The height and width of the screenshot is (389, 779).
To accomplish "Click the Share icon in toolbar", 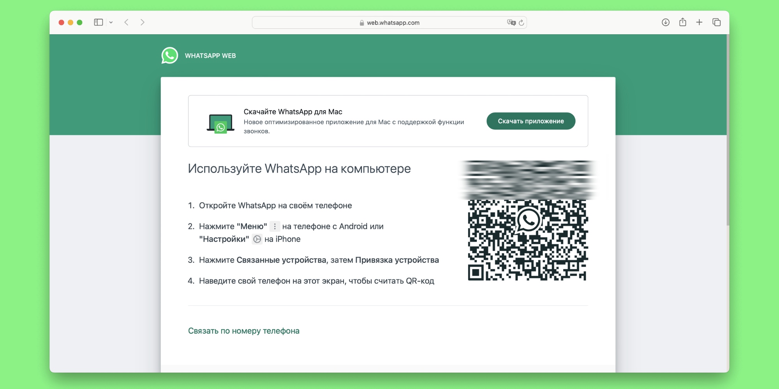I will [x=683, y=22].
